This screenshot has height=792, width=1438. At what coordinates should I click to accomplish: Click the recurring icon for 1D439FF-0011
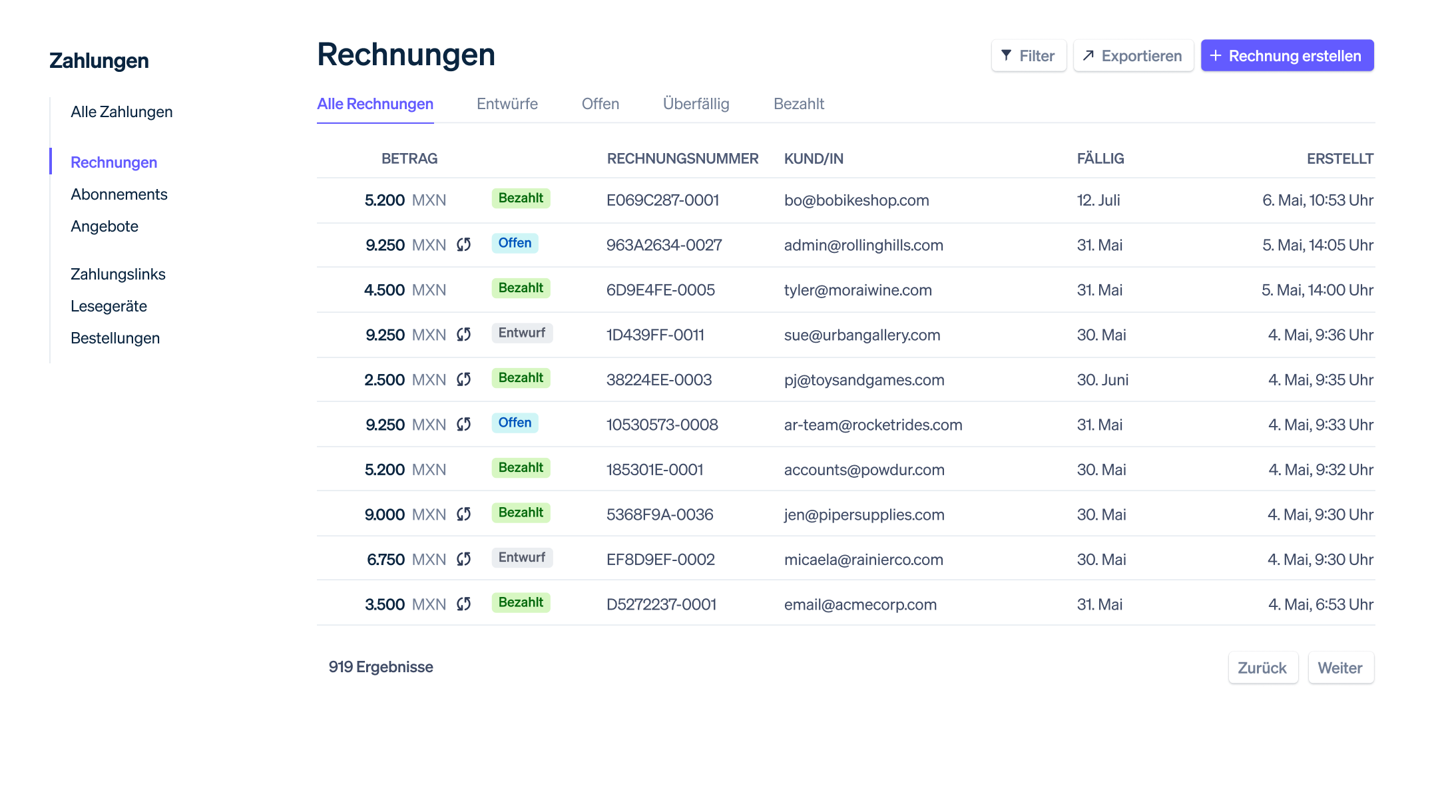[464, 335]
